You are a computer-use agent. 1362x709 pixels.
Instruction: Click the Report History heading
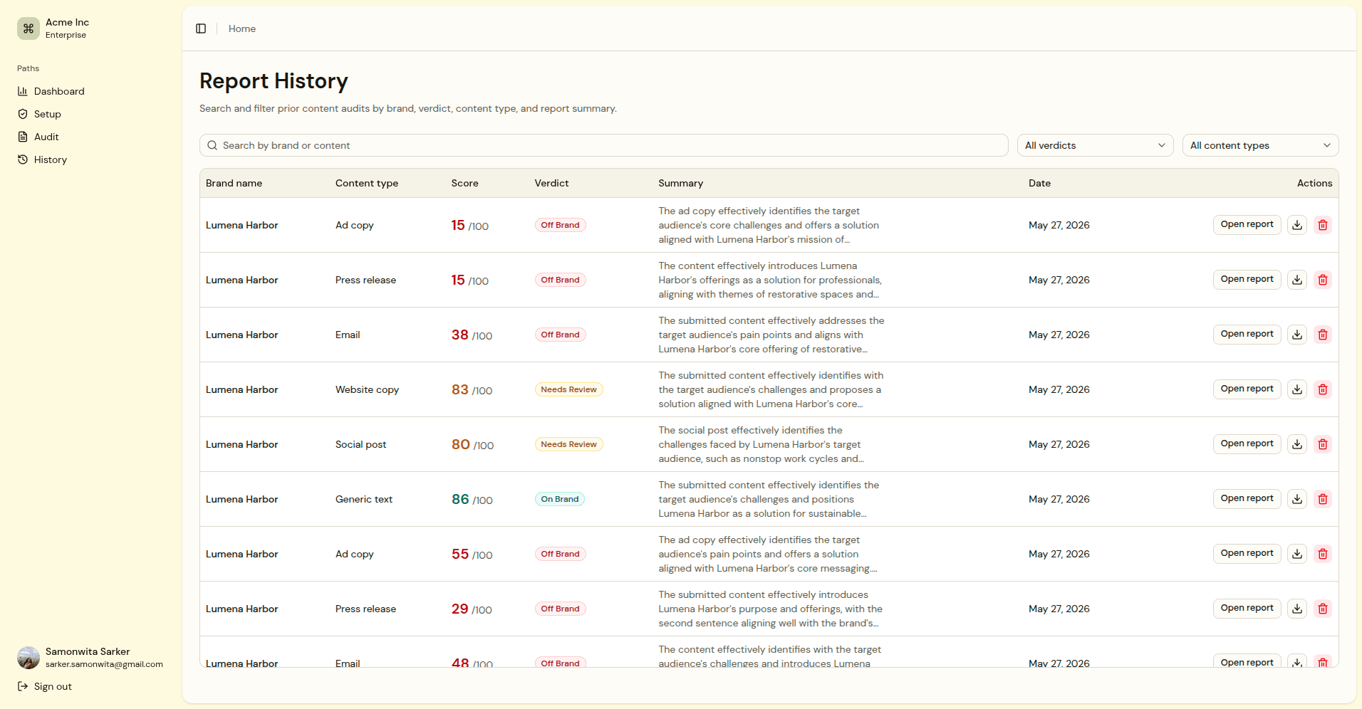tap(274, 81)
